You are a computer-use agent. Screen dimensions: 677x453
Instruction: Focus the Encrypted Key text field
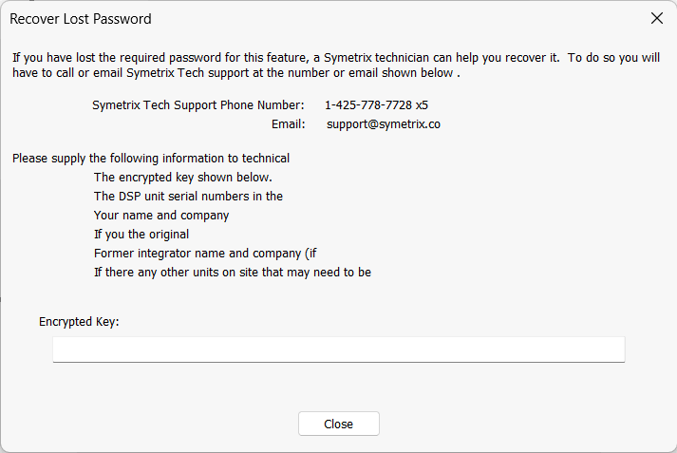point(338,349)
